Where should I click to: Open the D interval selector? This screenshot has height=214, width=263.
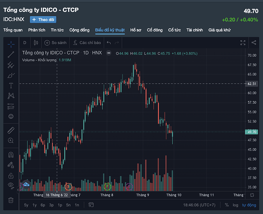[x=25, y=43]
